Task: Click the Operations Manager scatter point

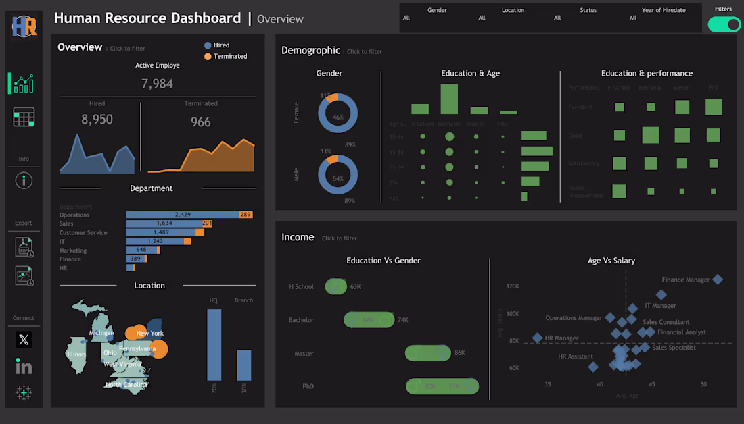Action: 610,318
